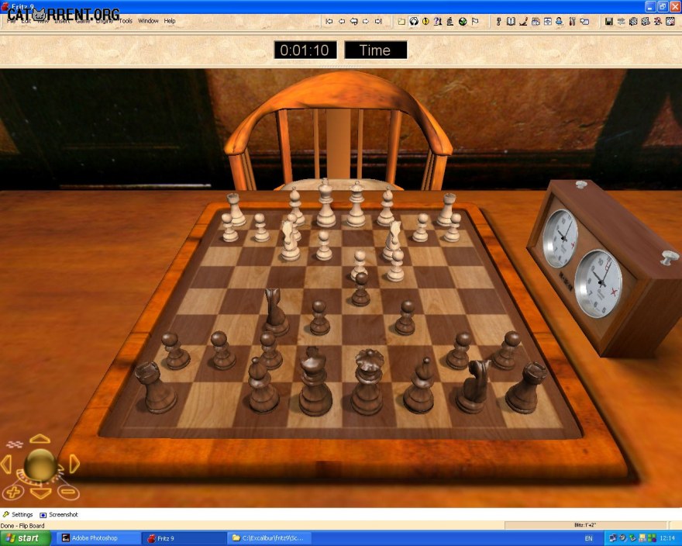This screenshot has height=546, width=682.
Task: Tilt board view down with down arrow
Action: tap(40, 493)
